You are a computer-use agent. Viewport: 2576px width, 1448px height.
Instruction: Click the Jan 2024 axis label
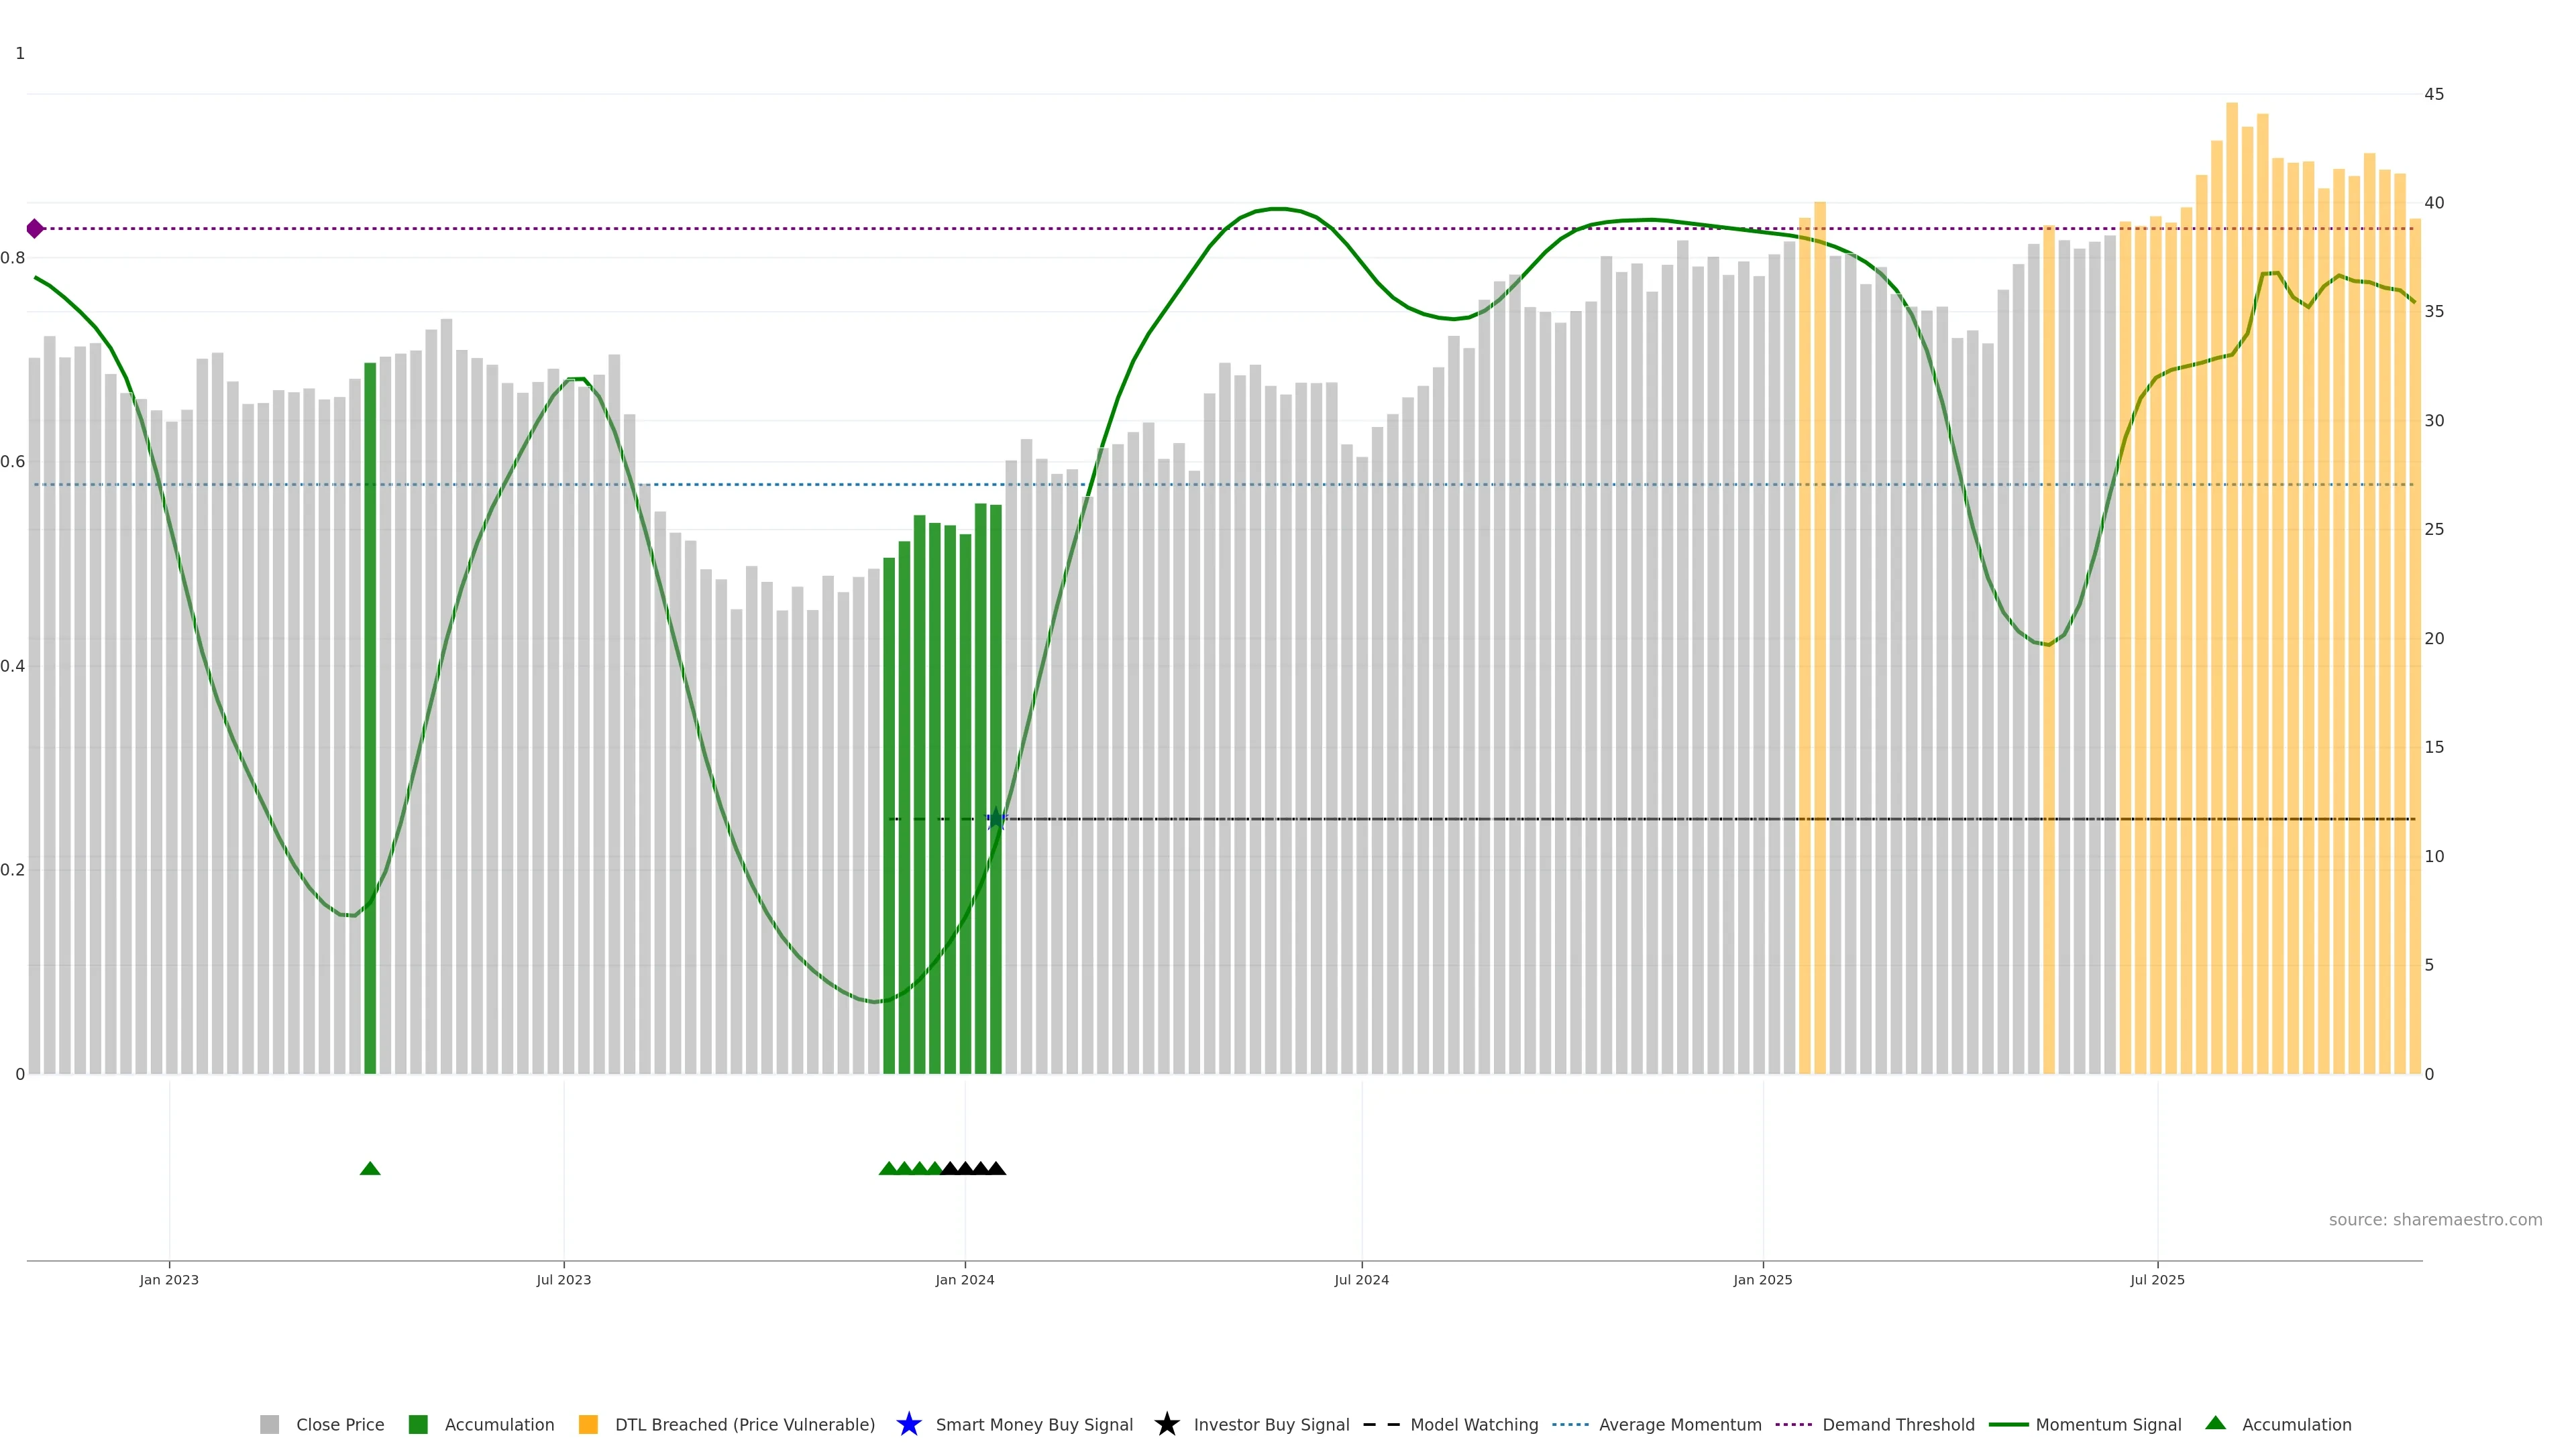click(x=964, y=1280)
